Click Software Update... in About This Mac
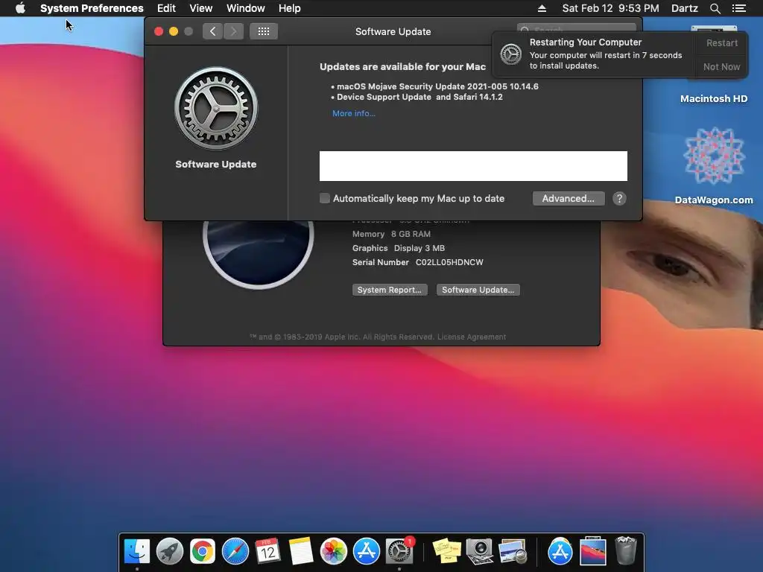Image resolution: width=763 pixels, height=572 pixels. (478, 290)
